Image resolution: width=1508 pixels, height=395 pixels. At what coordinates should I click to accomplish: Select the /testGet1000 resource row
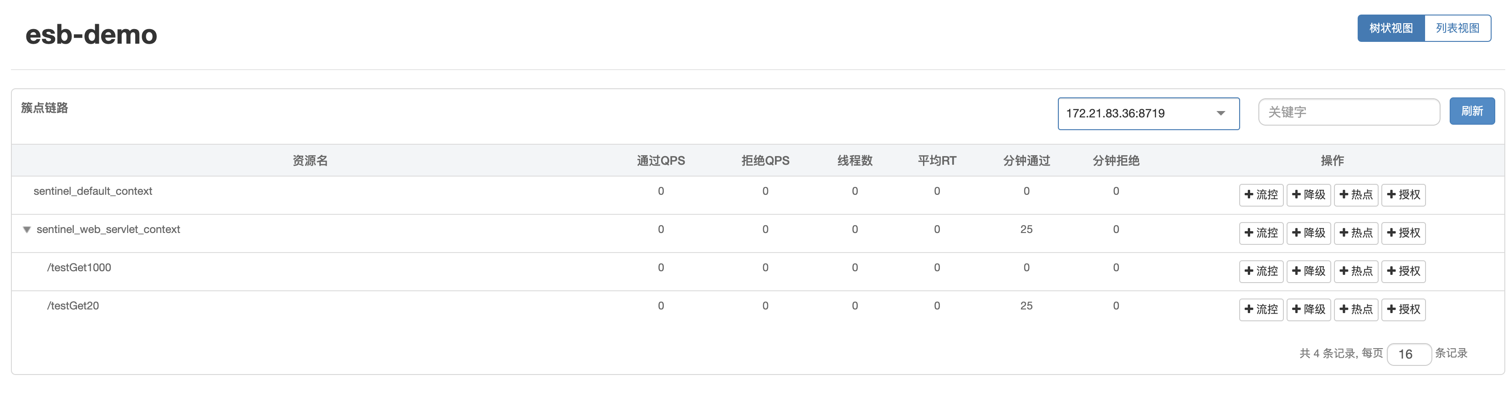(758, 271)
